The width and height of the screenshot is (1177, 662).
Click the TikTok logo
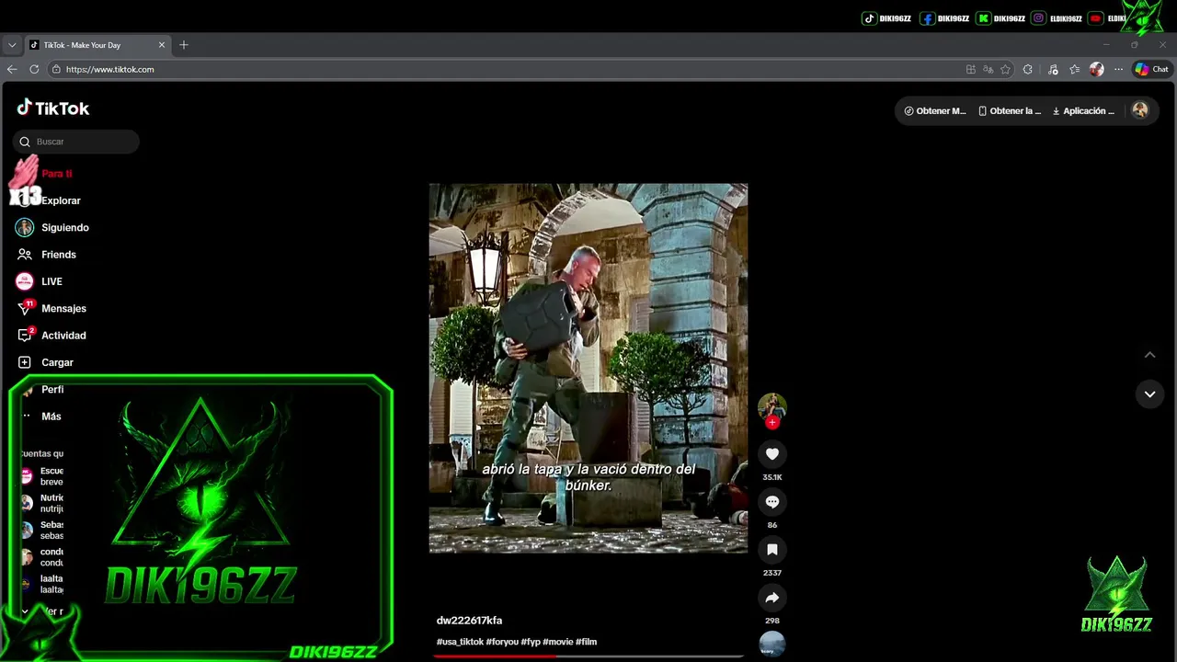(x=53, y=108)
